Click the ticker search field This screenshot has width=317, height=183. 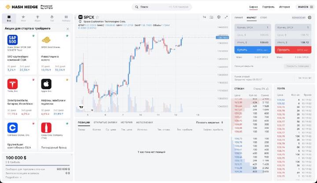162,7
